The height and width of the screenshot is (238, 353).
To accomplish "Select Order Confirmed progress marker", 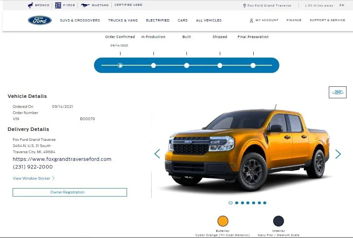I will point(120,66).
